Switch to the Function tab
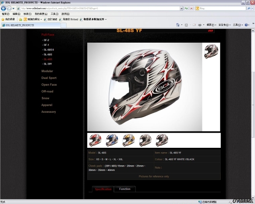This screenshot has height=204, width=255. (125, 189)
